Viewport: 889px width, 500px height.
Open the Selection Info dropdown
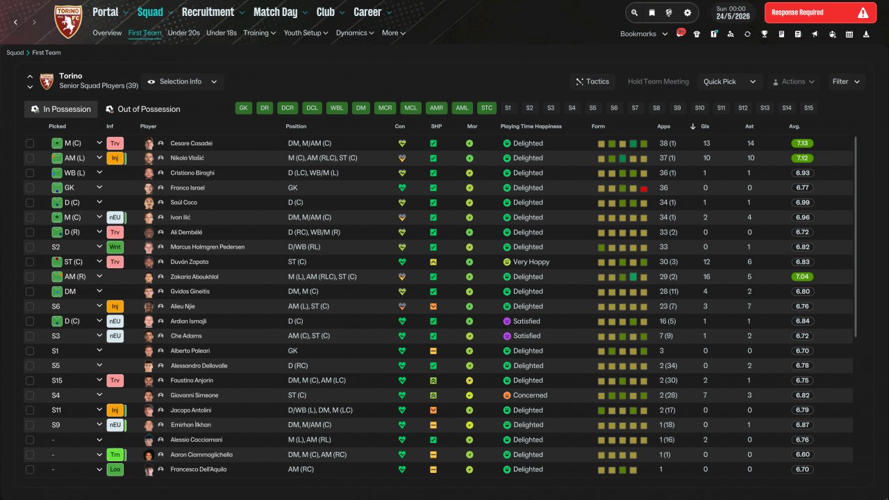pyautogui.click(x=183, y=81)
